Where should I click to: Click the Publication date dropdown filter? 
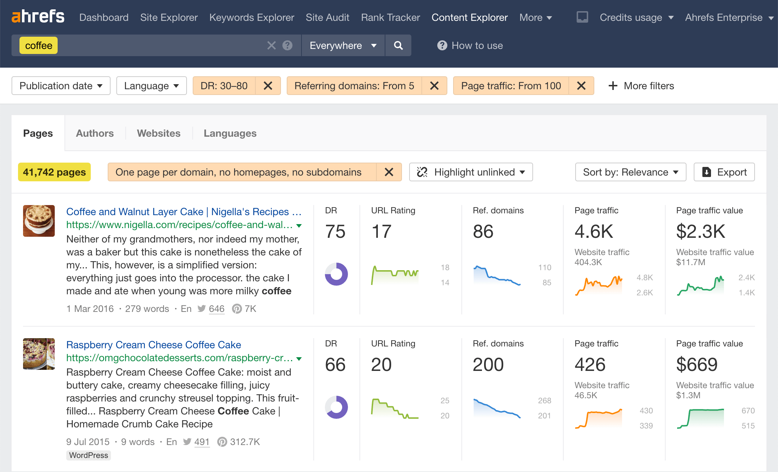click(x=59, y=86)
